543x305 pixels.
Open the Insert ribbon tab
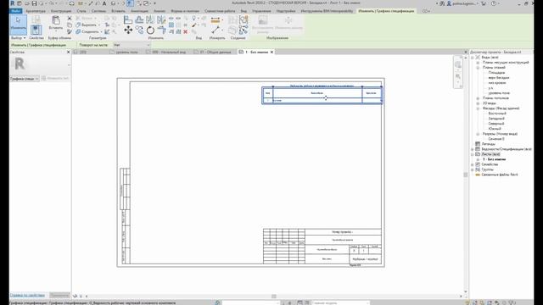point(118,11)
